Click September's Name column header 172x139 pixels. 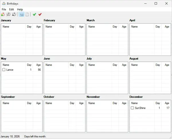pos(13,103)
